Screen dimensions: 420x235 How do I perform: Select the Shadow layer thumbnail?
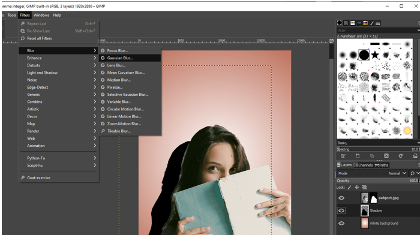365,210
